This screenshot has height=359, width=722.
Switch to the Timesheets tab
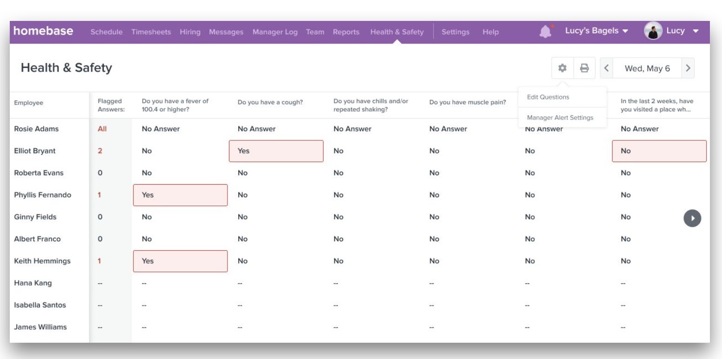point(151,32)
